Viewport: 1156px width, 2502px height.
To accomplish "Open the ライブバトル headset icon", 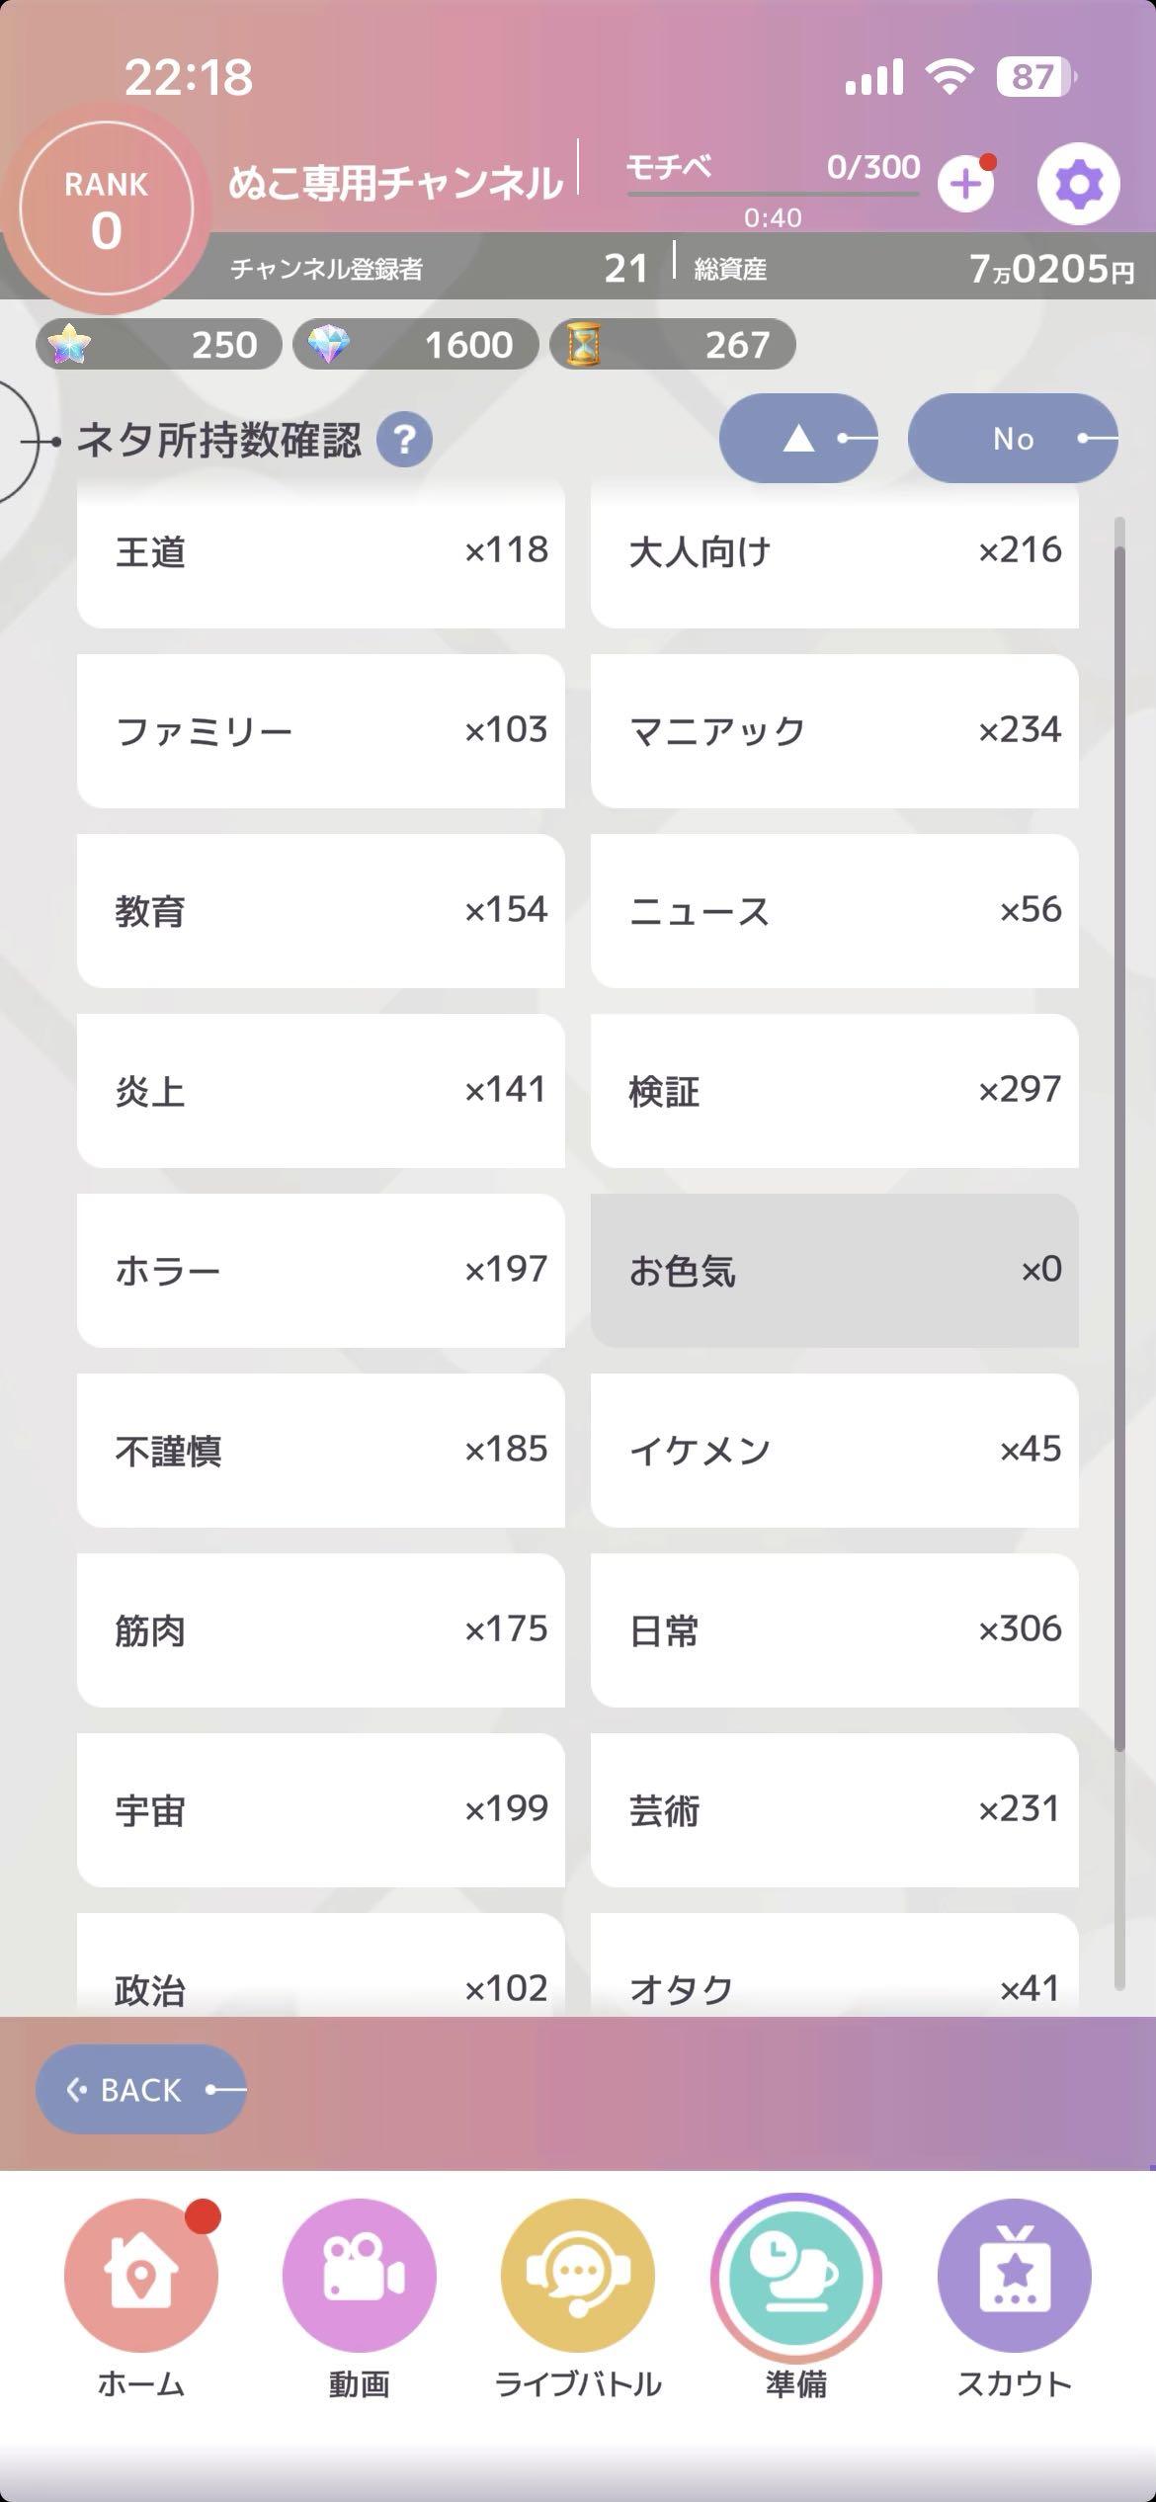I will tap(578, 2275).
